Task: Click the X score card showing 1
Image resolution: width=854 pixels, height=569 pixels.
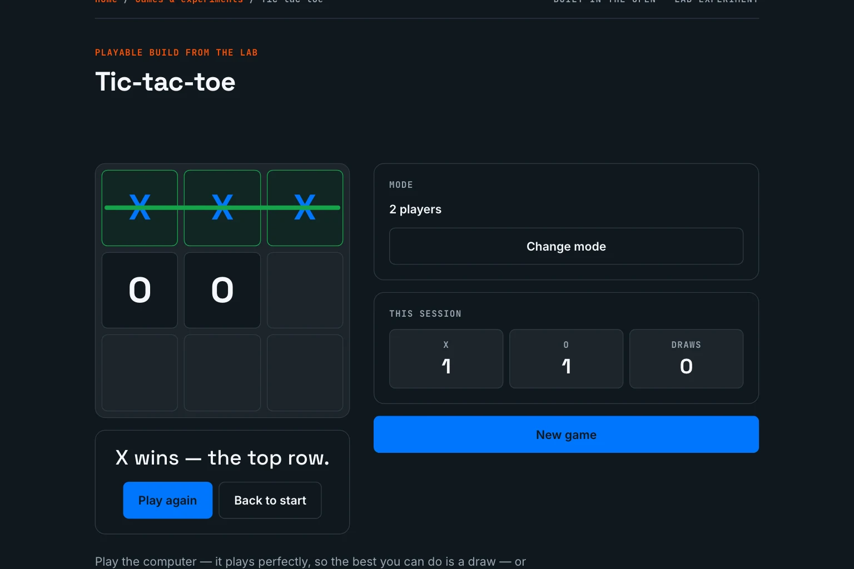Action: click(446, 358)
